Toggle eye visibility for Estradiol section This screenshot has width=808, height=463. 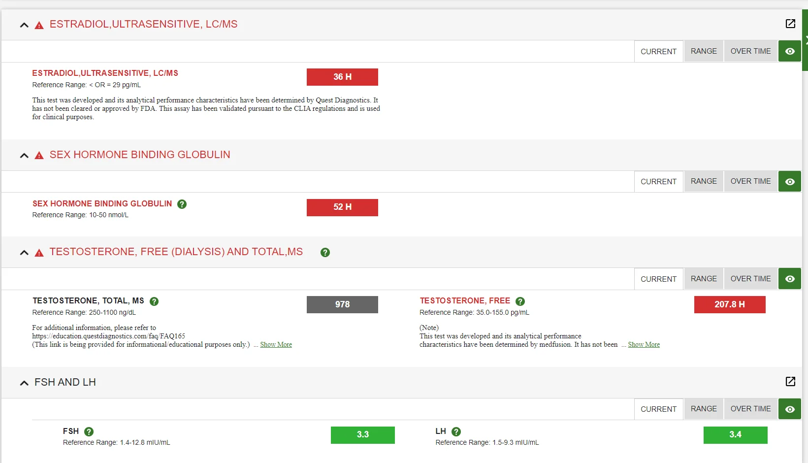[x=790, y=51]
